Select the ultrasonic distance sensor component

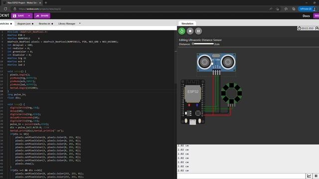pyautogui.click(x=216, y=62)
